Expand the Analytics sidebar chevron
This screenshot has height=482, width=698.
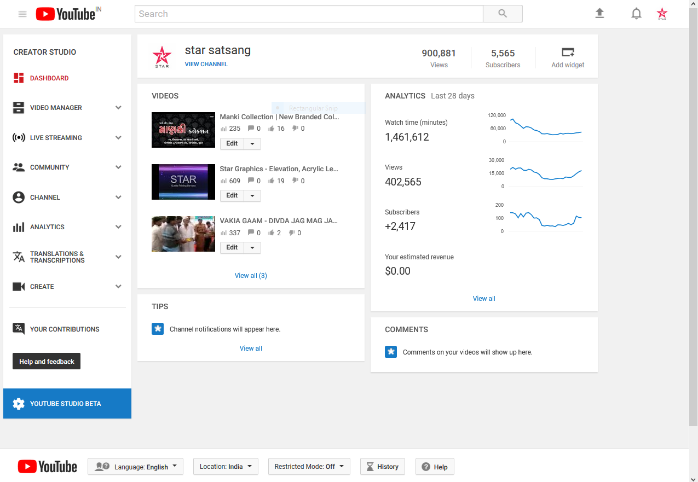(x=118, y=227)
